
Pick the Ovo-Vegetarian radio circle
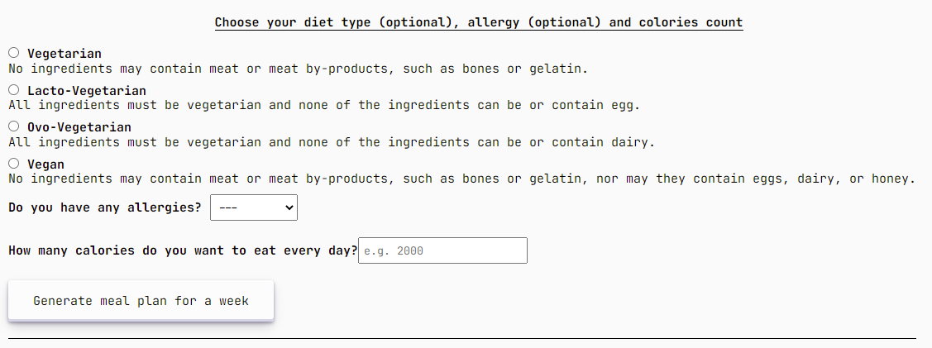pyautogui.click(x=14, y=126)
